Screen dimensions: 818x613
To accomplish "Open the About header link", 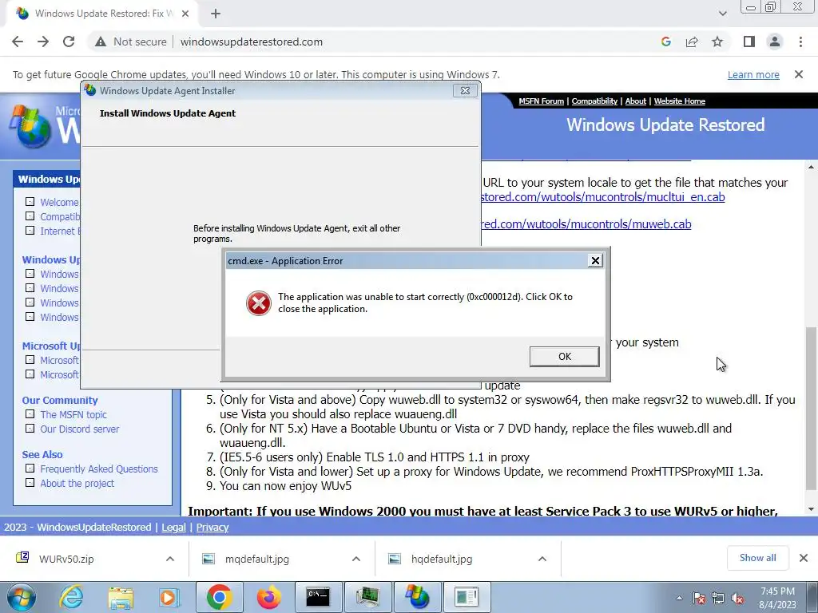I will 635,101.
